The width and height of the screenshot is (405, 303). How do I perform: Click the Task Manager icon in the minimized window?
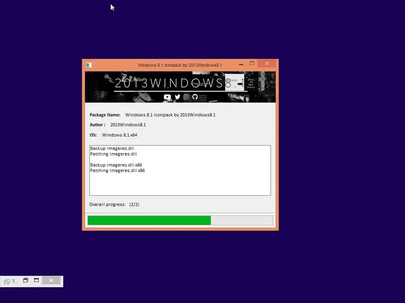(x=7, y=281)
